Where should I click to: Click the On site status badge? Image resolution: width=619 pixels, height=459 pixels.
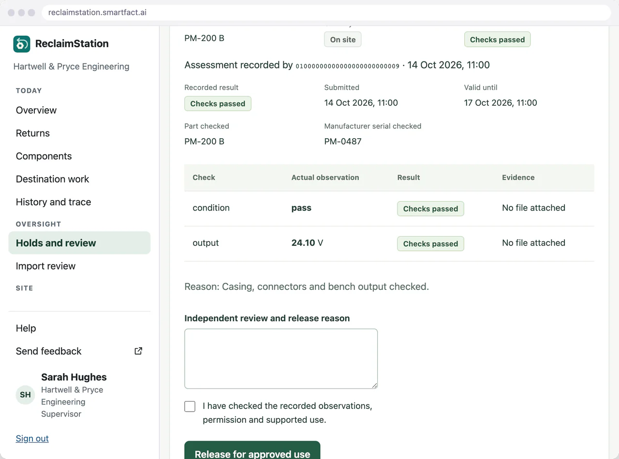coord(343,40)
